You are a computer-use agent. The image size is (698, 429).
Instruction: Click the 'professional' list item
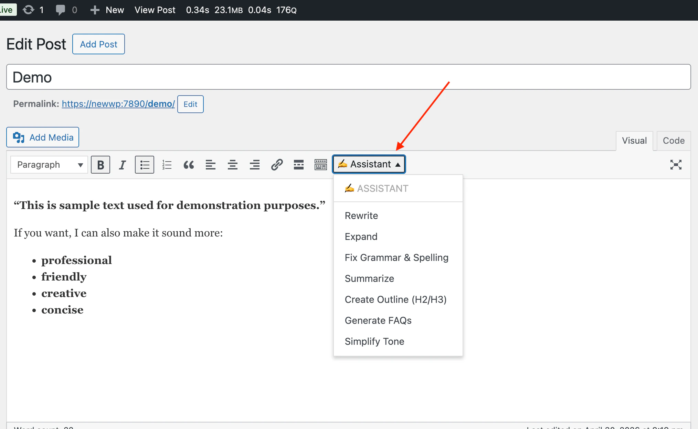[76, 260]
